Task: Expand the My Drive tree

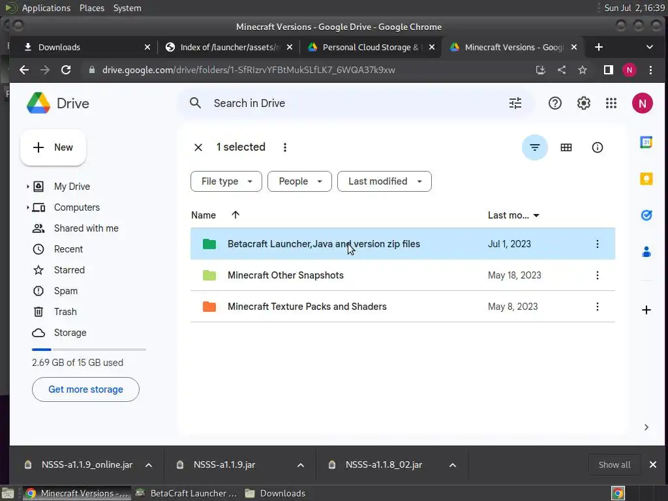Action: coord(27,187)
